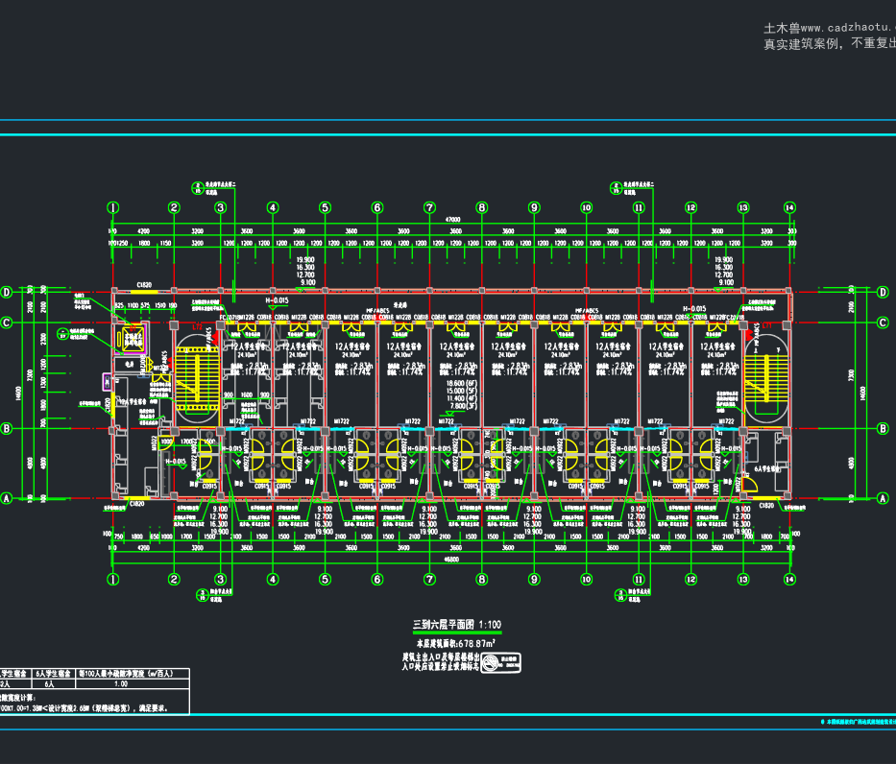The image size is (896, 764).
Task: Select the yellow elevator shaft symbol
Action: pos(133,339)
